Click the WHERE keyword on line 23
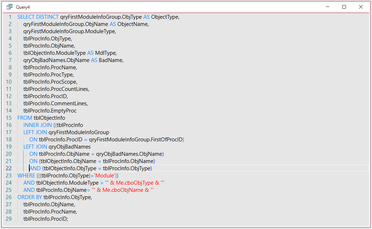The image size is (372, 229). coord(26,176)
